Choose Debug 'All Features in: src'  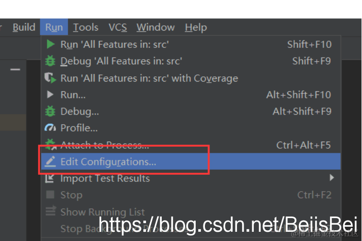pyautogui.click(x=191, y=61)
